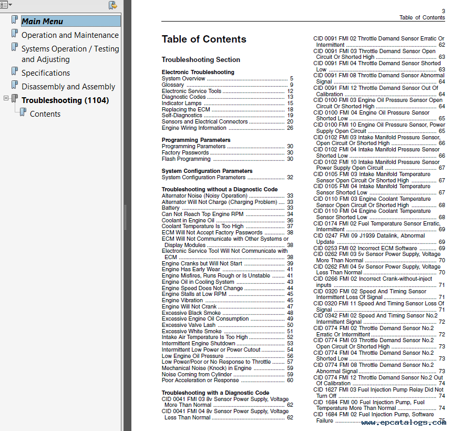
Task: Open Systems Operation / Testing and Adjusting bookmark
Action: pyautogui.click(x=70, y=54)
